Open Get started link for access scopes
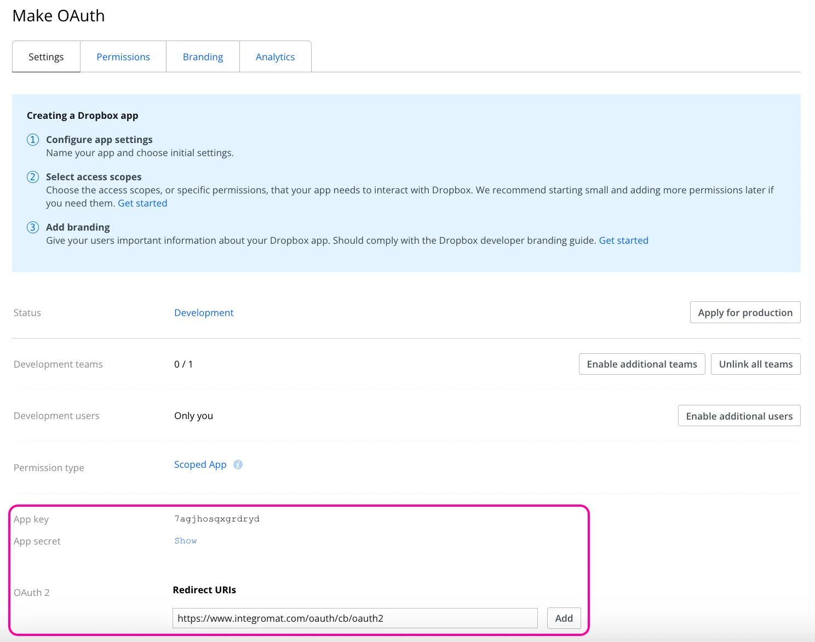The image size is (815, 642). [x=142, y=203]
